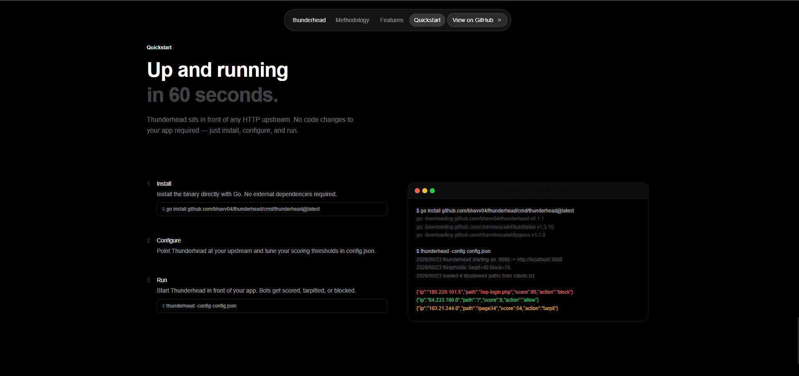Image resolution: width=799 pixels, height=376 pixels.
Task: Click the thunderhead logo in the navbar
Action: pos(309,20)
